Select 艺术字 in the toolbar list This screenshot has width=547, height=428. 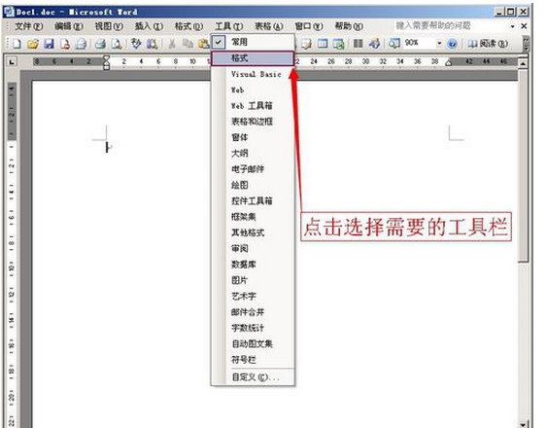coord(253,296)
